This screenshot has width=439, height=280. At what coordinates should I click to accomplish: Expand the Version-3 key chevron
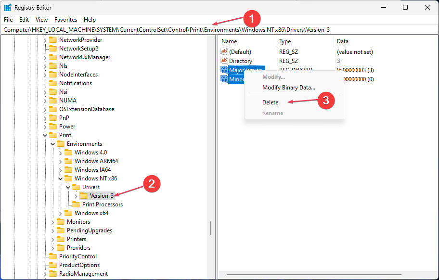coord(76,196)
